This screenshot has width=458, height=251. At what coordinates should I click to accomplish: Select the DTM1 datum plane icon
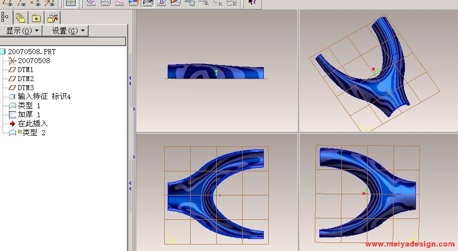13,70
